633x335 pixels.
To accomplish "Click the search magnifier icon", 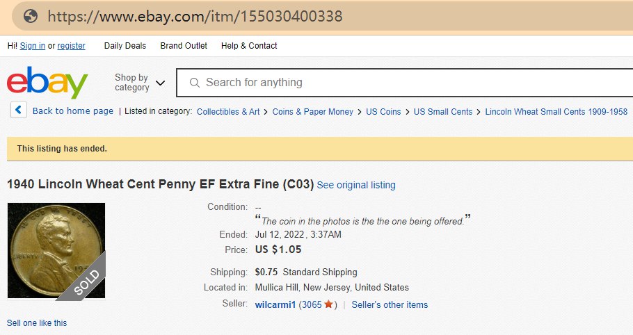I will click(x=194, y=83).
